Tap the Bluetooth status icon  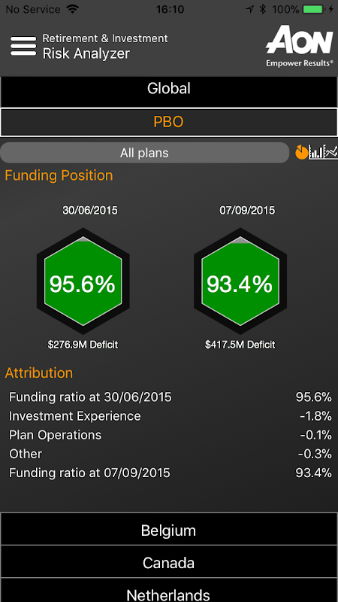tap(262, 9)
